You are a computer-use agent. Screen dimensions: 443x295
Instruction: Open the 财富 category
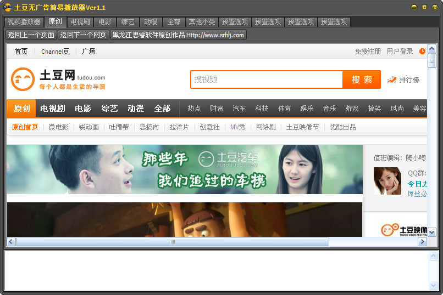(x=217, y=109)
